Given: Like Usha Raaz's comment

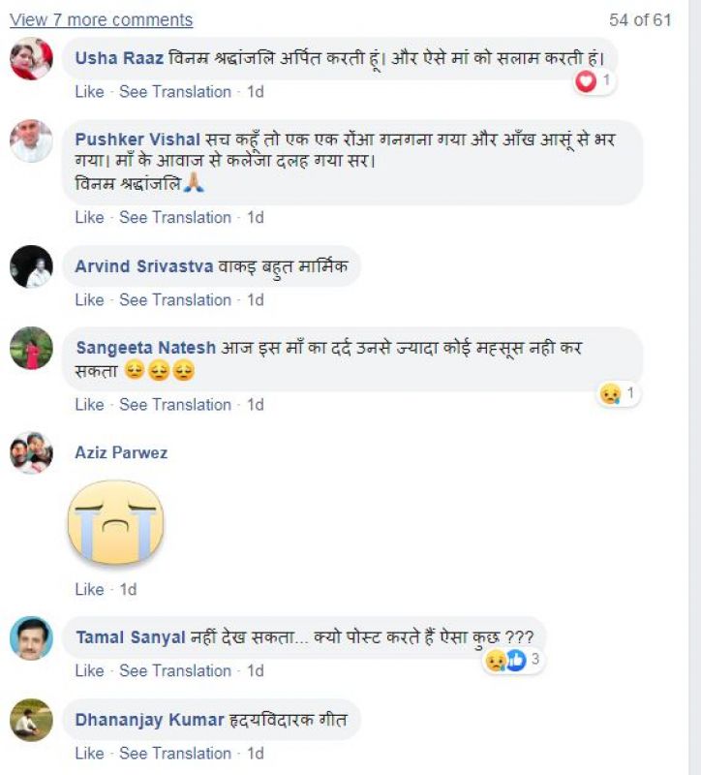Looking at the screenshot, I should point(89,92).
